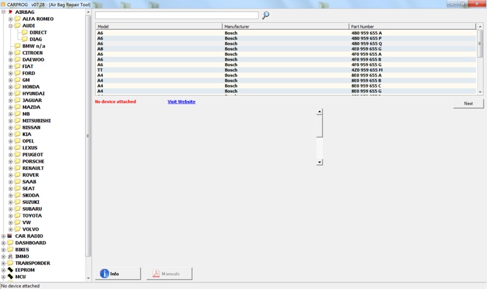
Task: Click the TOYOTA folder icon
Action: tap(18, 216)
